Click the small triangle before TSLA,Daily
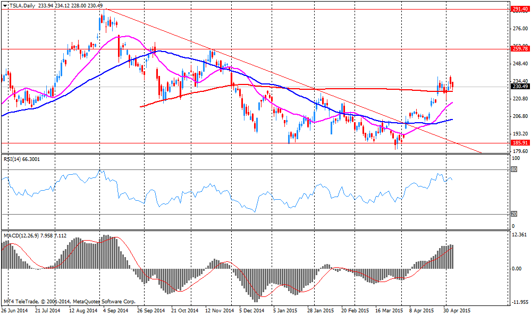 tap(5, 5)
